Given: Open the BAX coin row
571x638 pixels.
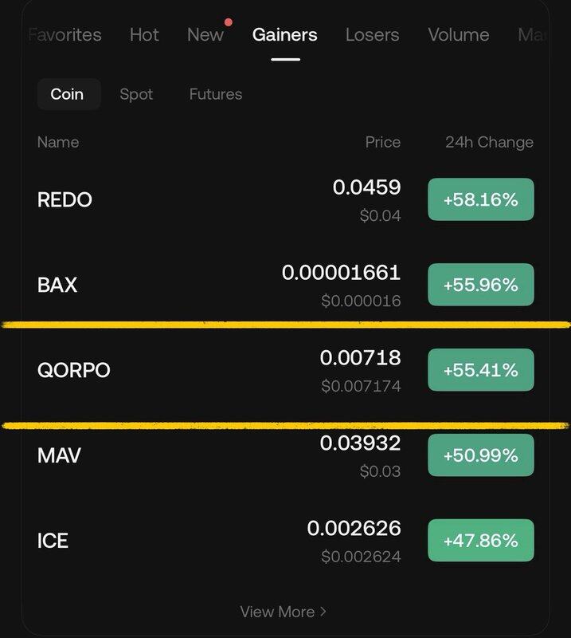Looking at the screenshot, I should [57, 285].
